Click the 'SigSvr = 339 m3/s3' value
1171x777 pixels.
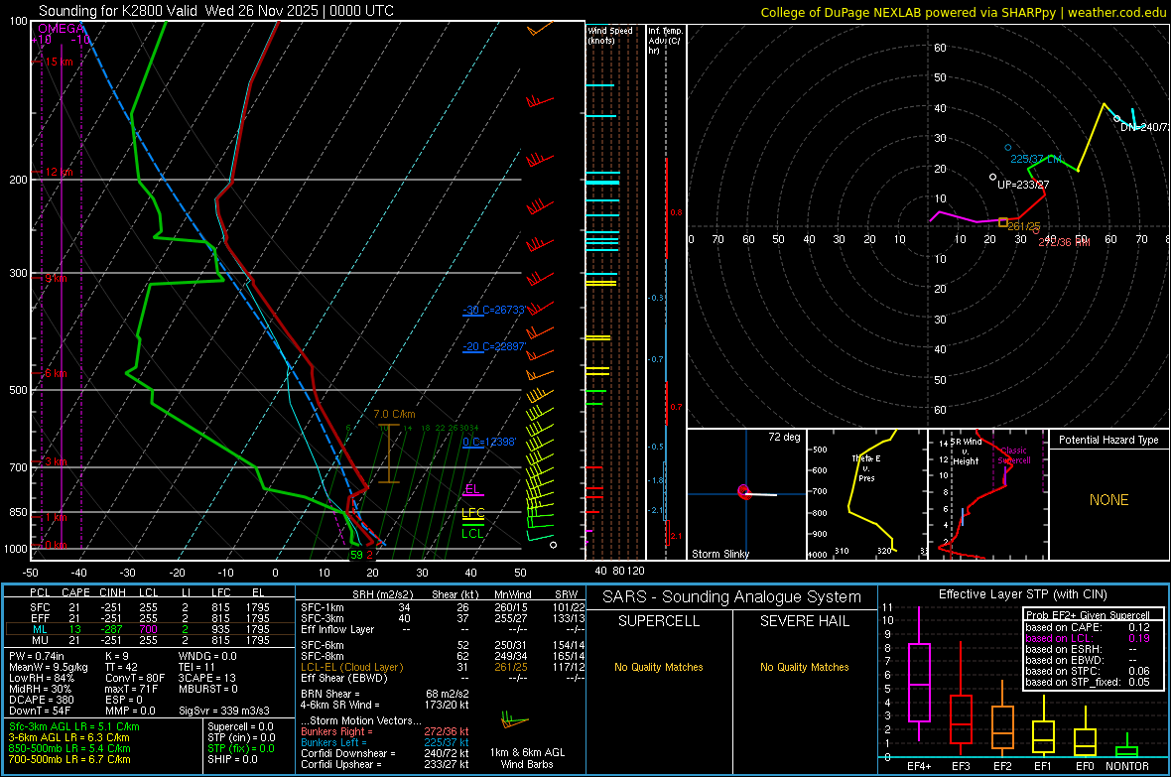[224, 711]
